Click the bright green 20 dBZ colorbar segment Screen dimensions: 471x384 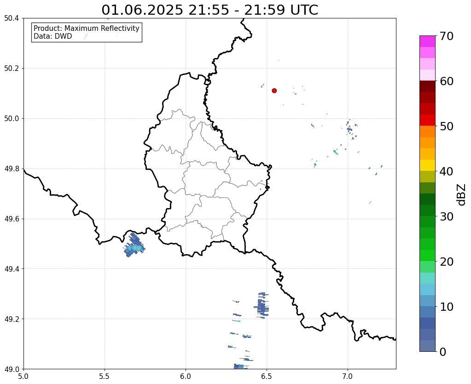pyautogui.click(x=427, y=256)
